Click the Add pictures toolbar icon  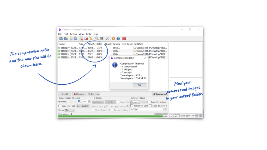click(x=61, y=39)
